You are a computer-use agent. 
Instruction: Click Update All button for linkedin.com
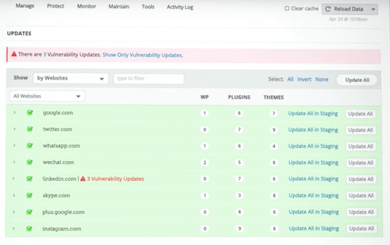tap(361, 180)
